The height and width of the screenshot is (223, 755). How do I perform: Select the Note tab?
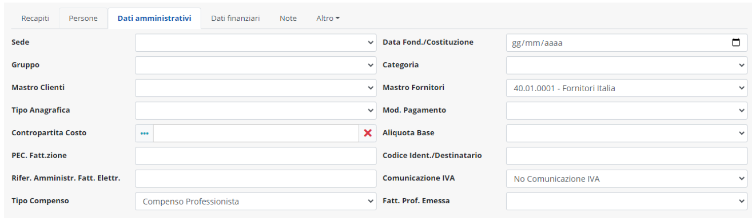pos(288,18)
